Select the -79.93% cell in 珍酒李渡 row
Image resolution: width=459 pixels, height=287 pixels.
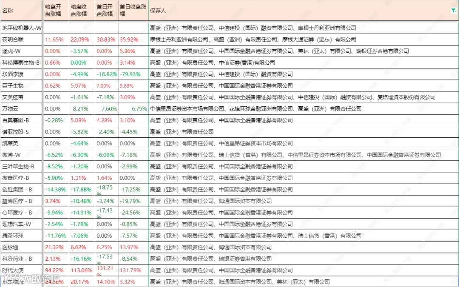coord(133,74)
